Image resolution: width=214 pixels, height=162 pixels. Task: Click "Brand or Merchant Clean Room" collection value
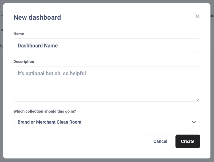50,122
